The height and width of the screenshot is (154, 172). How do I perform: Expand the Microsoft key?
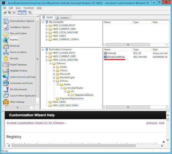coord(54,74)
